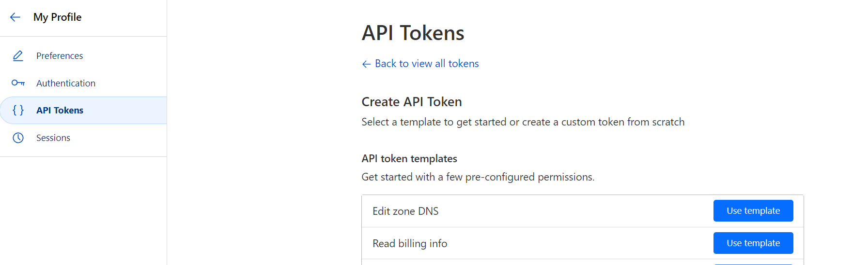Click the API Tokens page heading
The height and width of the screenshot is (265, 853).
pos(413,33)
